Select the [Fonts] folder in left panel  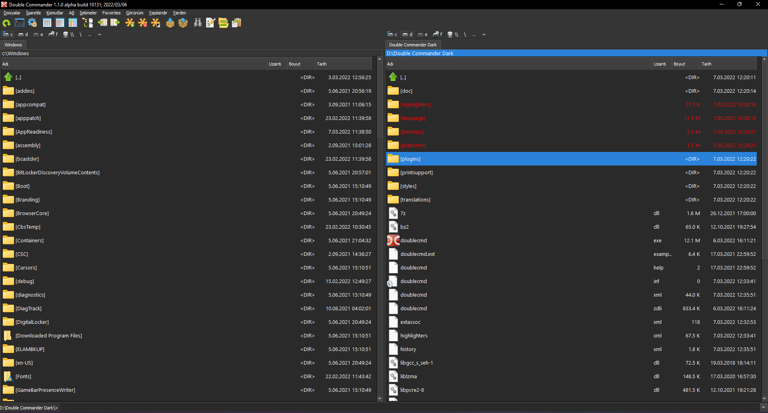[x=187, y=376]
